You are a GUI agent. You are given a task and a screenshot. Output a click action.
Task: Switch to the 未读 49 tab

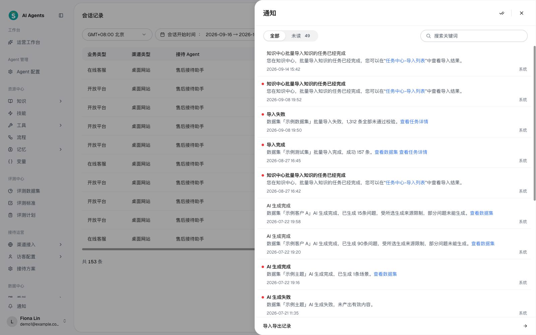point(301,36)
